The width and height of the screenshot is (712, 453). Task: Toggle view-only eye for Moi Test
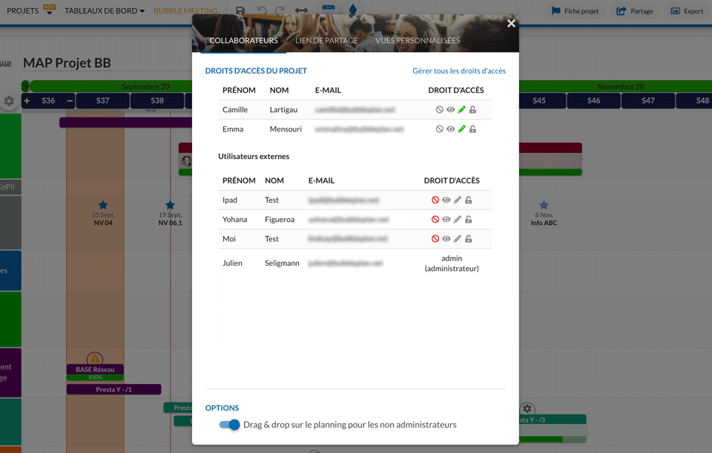click(446, 239)
